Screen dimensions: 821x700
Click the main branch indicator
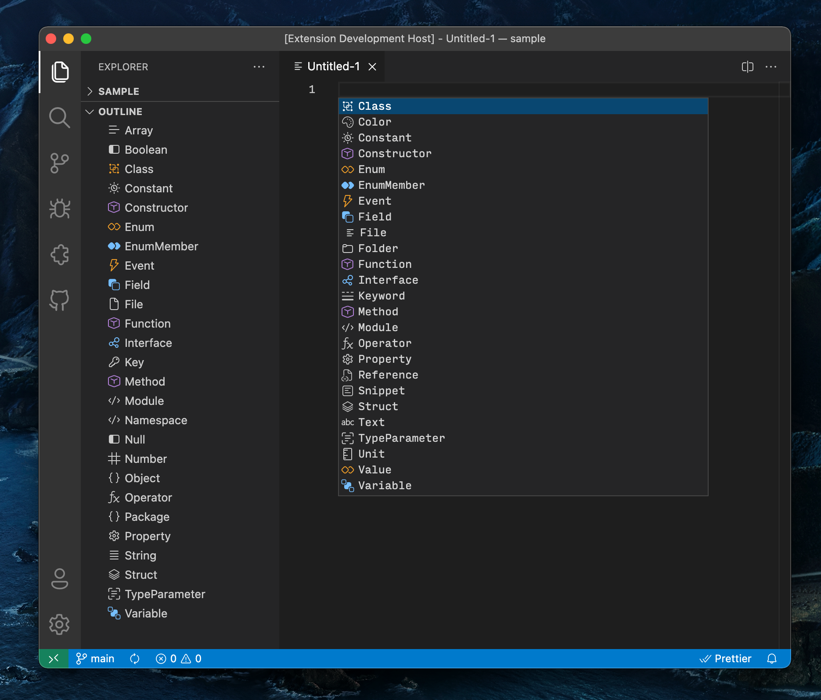point(95,658)
